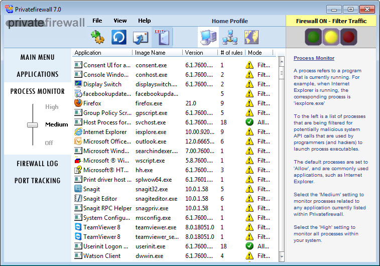
Task: Click the blue refresh arrow icon
Action: (118, 37)
